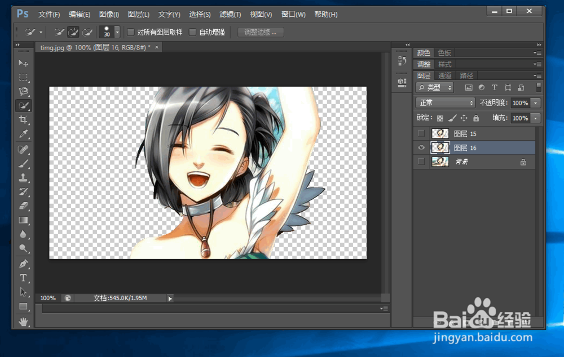This screenshot has width=564, height=357.
Task: Choose Subtract from Selection mode
Action: [x=87, y=32]
